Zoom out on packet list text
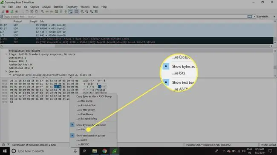Screen dimensions: 277x155 click(x=87, y=11)
